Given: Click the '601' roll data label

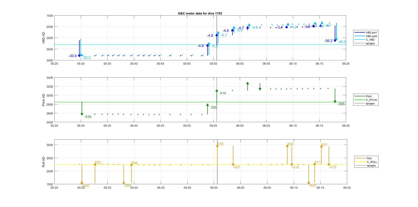Looking at the screenshot, I should (x=324, y=145).
